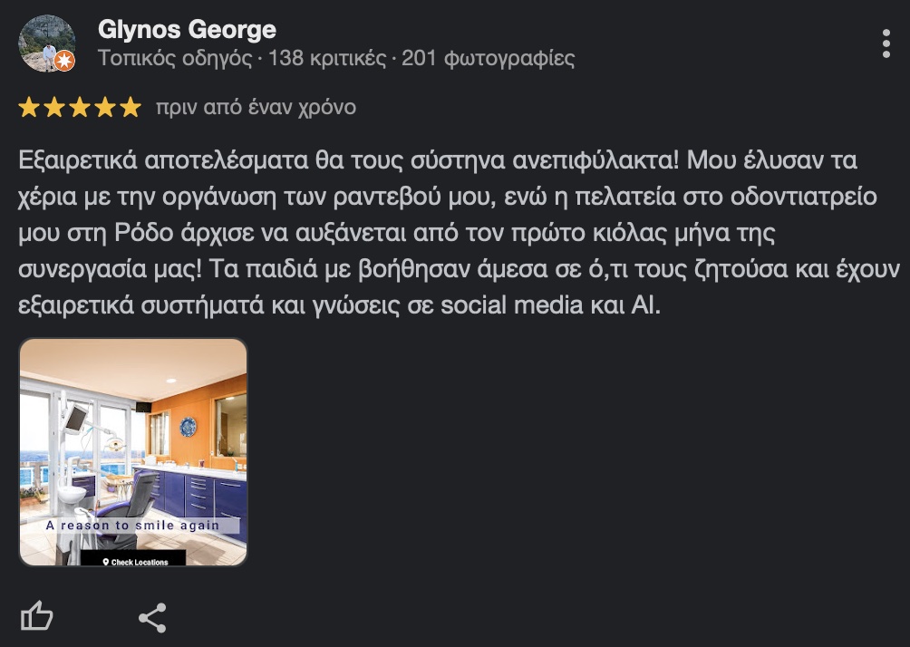Select the third yellow rating star

[x=80, y=107]
